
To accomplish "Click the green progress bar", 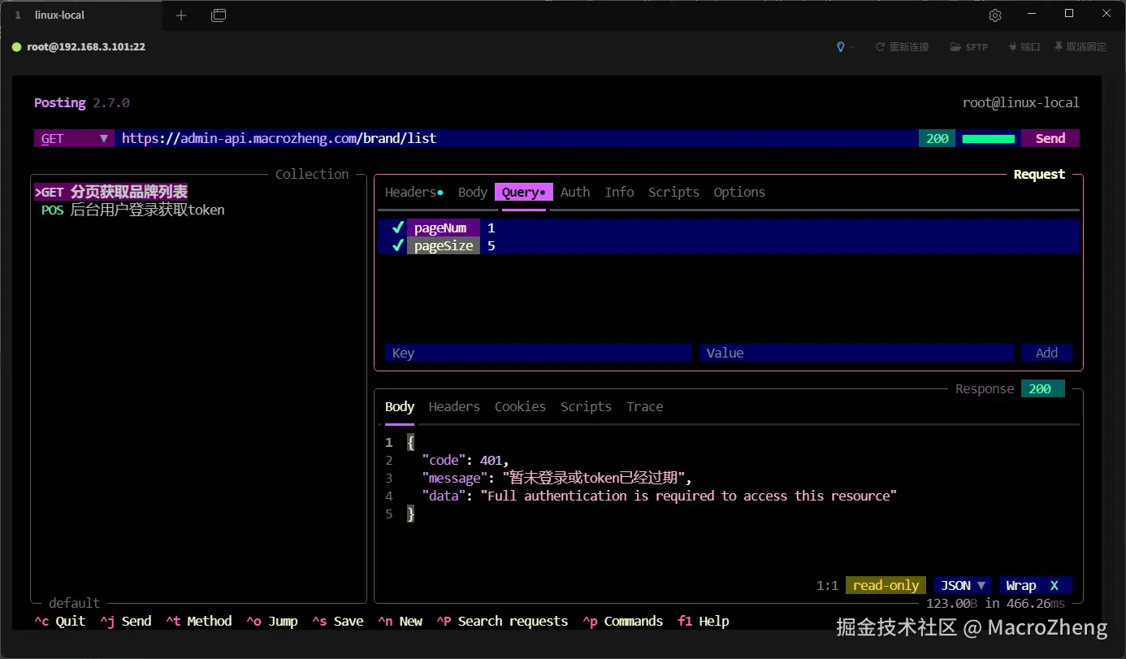I will tap(988, 139).
